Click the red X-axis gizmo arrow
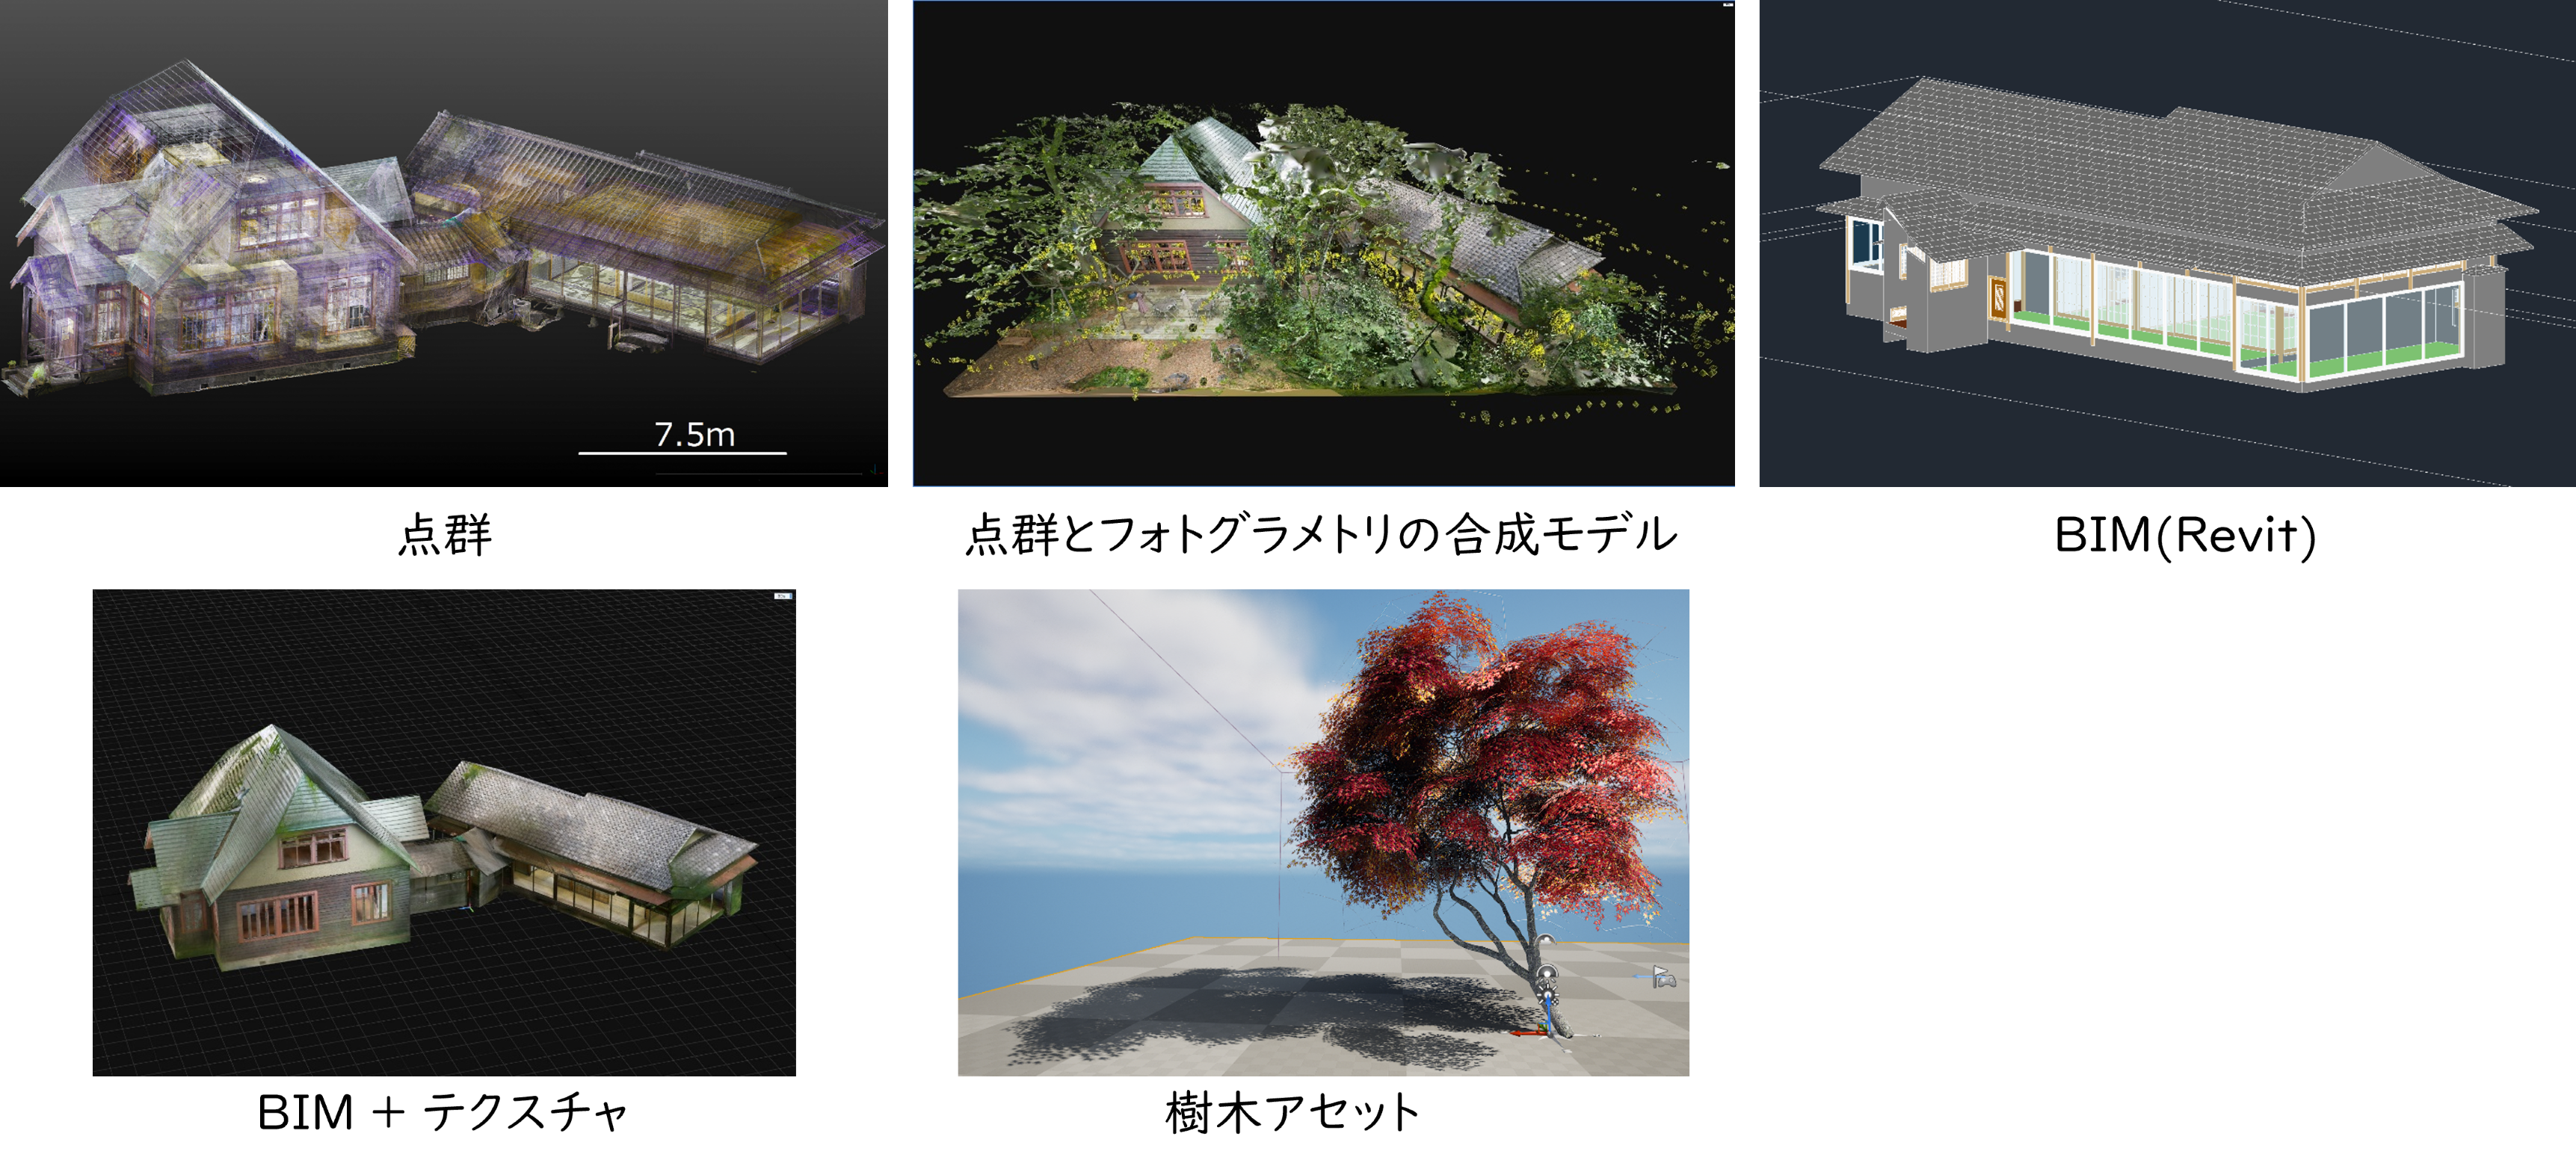The image size is (2576, 1175). pos(1520,1033)
